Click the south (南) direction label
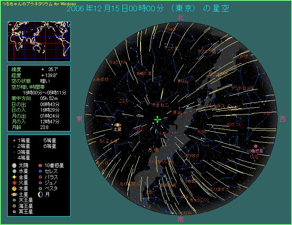This screenshot has height=225, width=292. click(x=180, y=220)
